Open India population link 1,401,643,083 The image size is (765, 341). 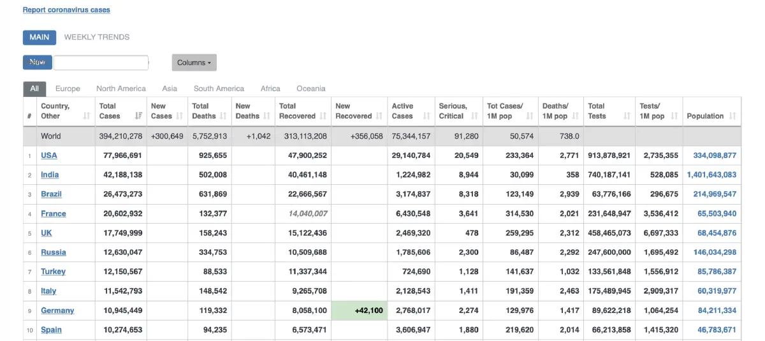click(x=711, y=175)
